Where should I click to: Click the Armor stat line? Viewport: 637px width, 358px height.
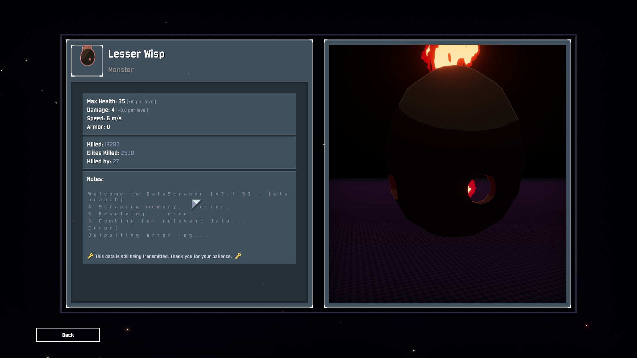[x=98, y=127]
